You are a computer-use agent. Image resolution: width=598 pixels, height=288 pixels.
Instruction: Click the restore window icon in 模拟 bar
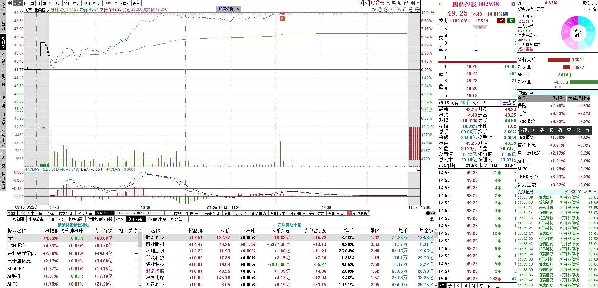pyautogui.click(x=587, y=130)
